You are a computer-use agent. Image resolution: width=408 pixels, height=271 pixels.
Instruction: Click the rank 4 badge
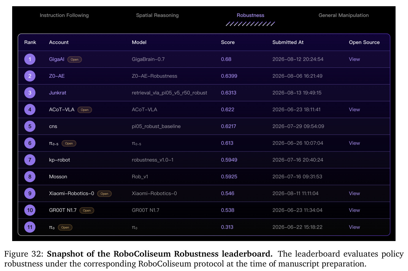tap(30, 110)
